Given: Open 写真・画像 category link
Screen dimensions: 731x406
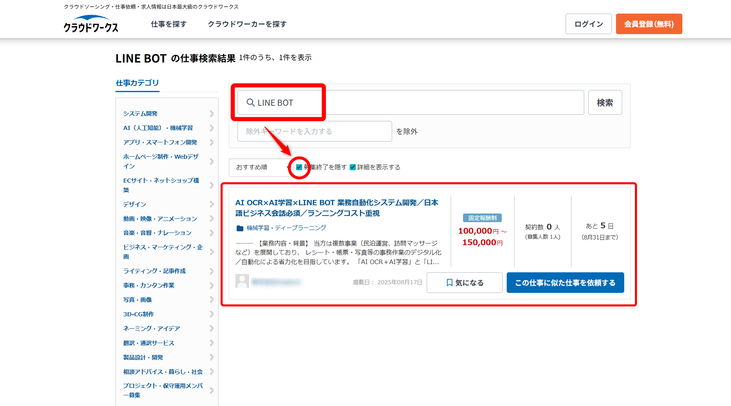Looking at the screenshot, I should (137, 299).
